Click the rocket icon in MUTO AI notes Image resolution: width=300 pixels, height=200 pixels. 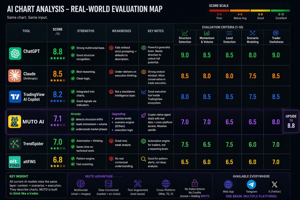[x=143, y=115]
